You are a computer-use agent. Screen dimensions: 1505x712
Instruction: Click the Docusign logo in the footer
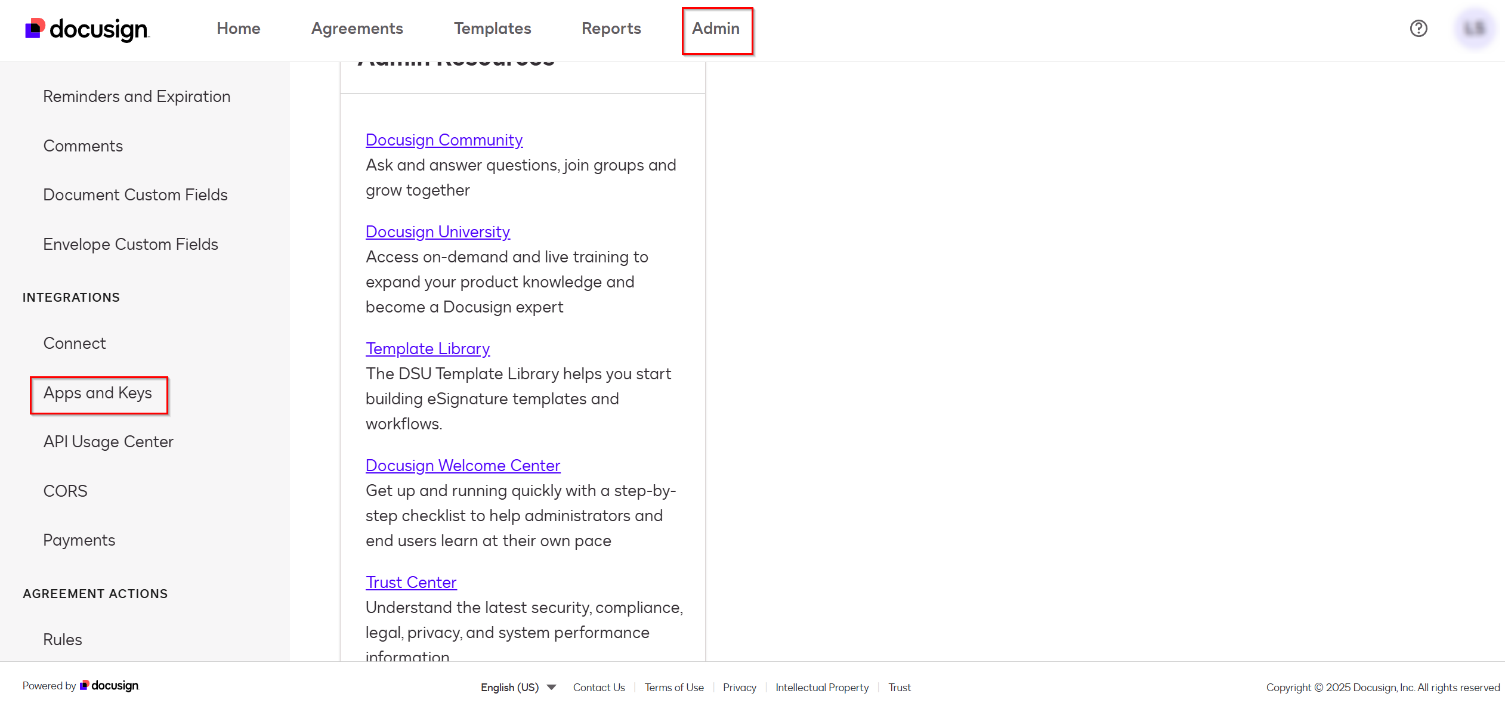click(109, 686)
